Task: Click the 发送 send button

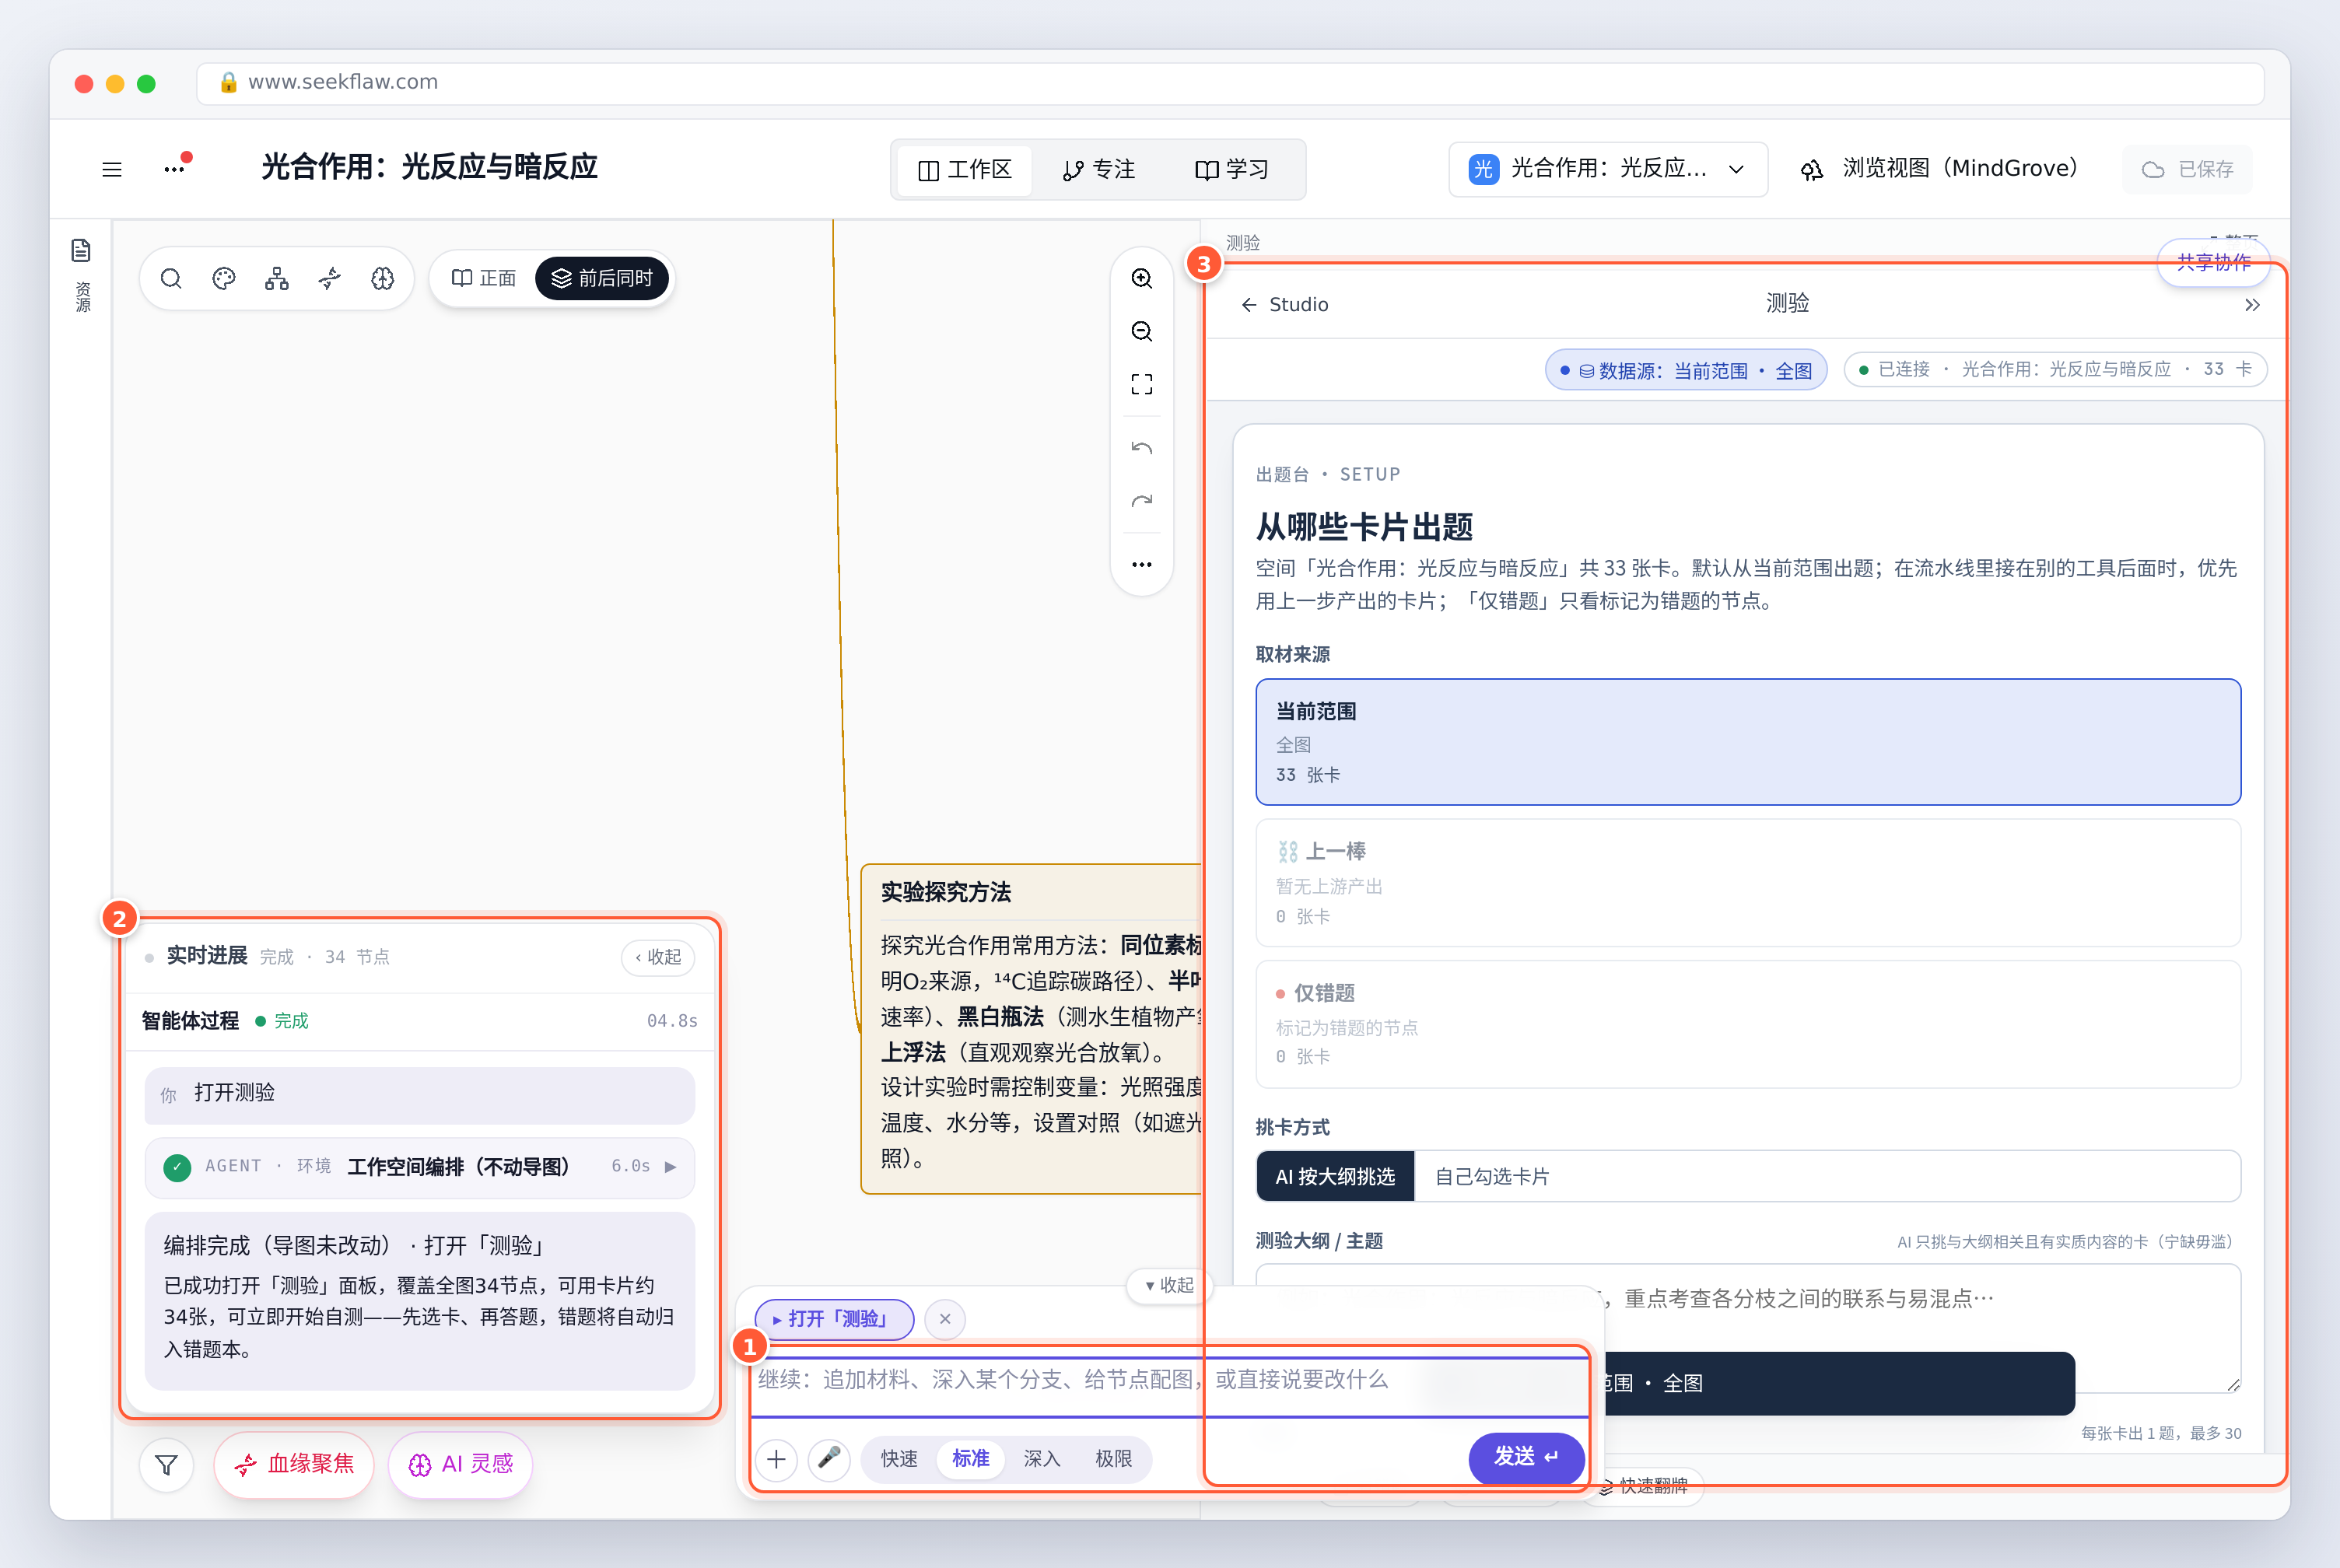Action: pyautogui.click(x=1526, y=1458)
